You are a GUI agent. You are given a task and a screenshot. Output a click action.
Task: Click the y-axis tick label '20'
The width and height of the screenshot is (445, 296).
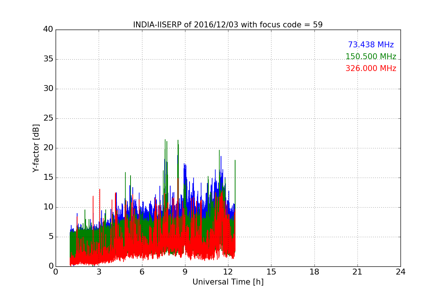click(48, 148)
